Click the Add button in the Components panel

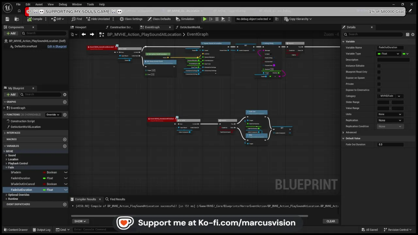click(x=11, y=33)
